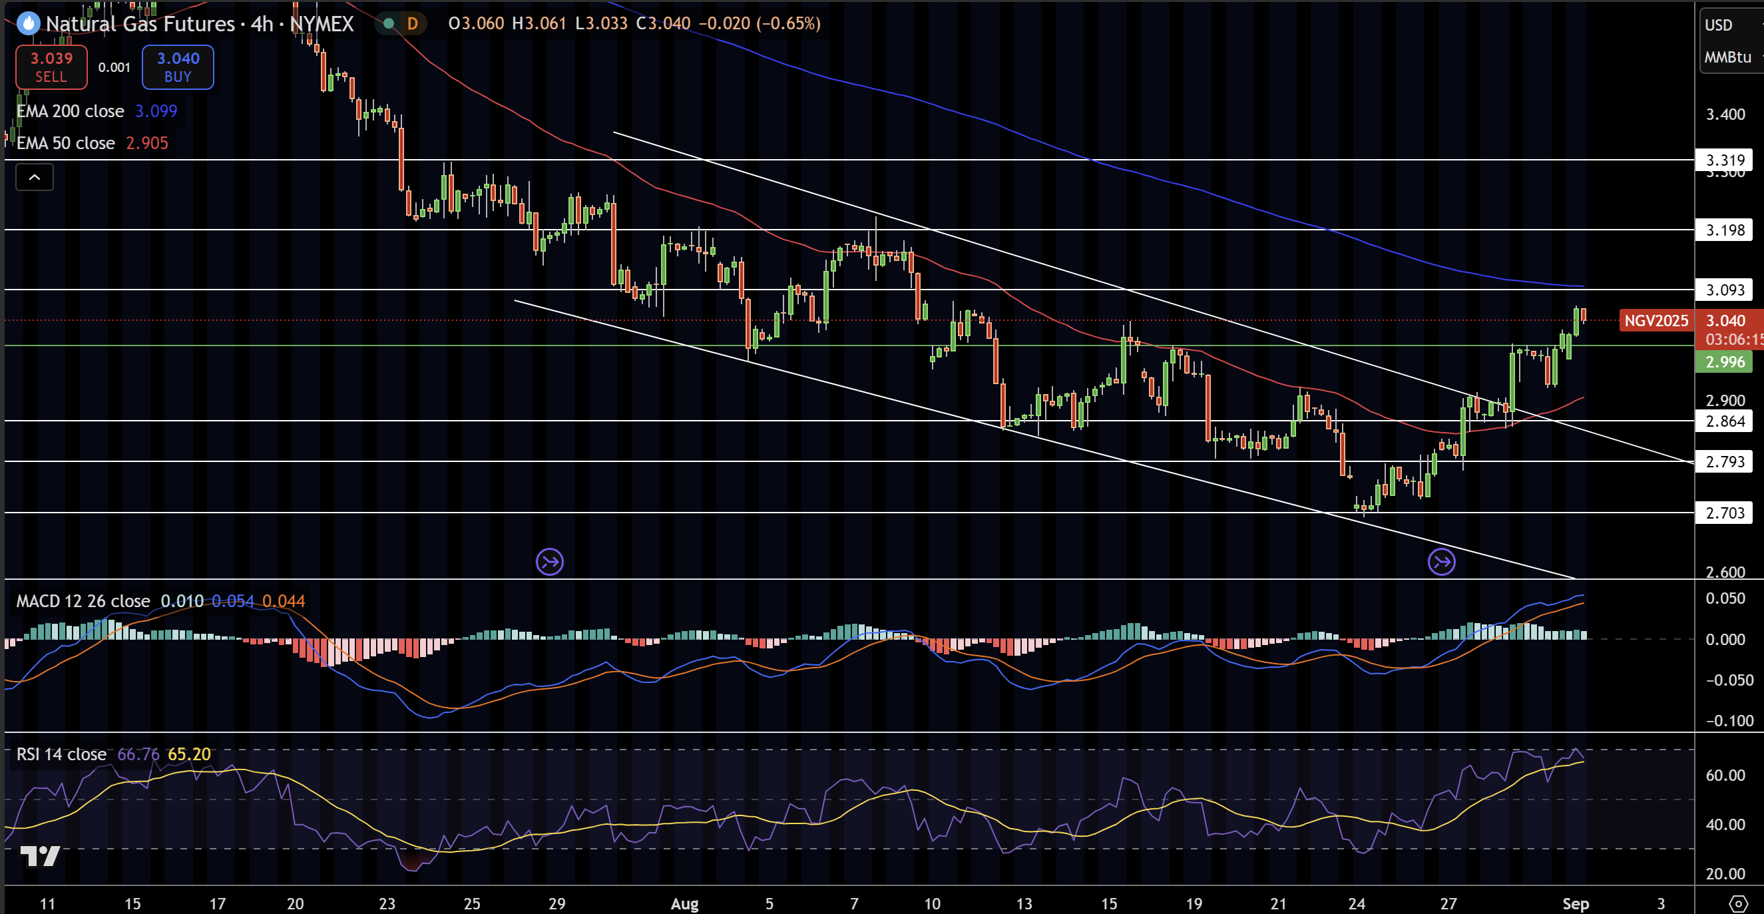This screenshot has height=914, width=1764.
Task: Click the contract rollover icon near Aug 27
Action: click(x=1441, y=562)
